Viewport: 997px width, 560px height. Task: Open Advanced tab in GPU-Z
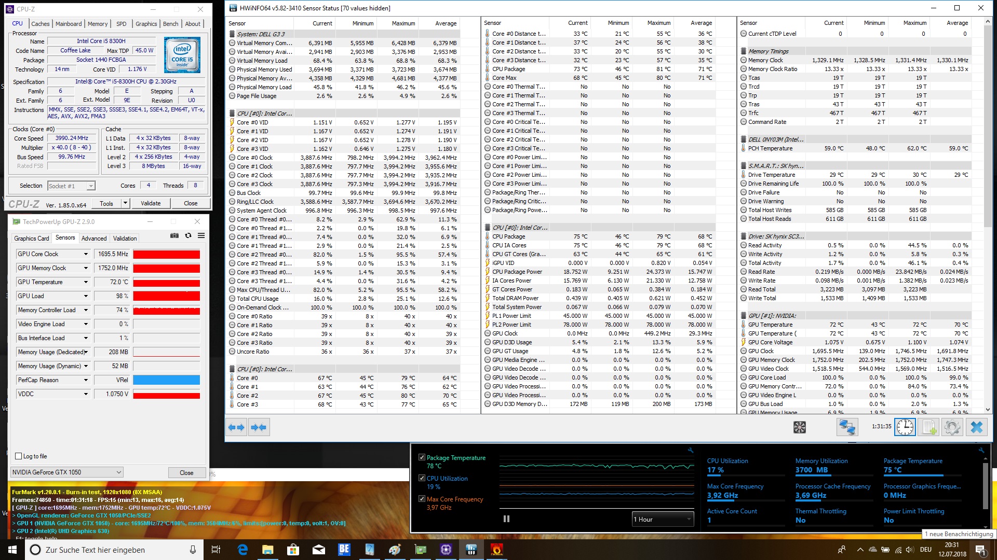pyautogui.click(x=94, y=239)
